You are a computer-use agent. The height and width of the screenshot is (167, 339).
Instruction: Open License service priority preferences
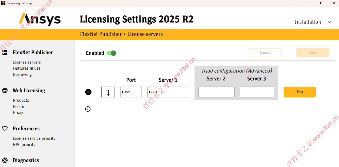[x=34, y=138]
